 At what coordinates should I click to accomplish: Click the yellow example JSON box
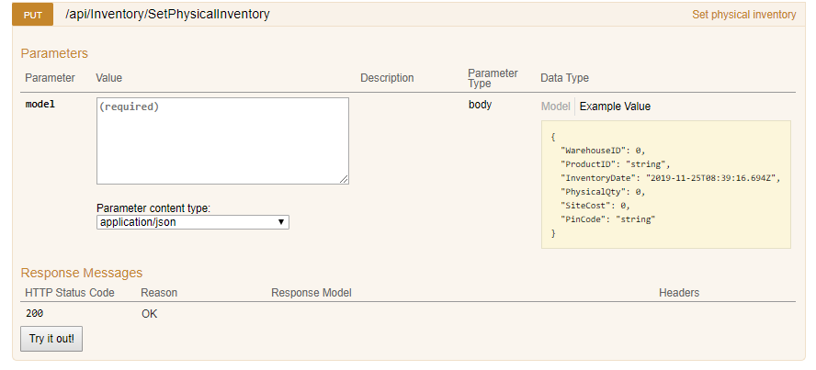(666, 185)
